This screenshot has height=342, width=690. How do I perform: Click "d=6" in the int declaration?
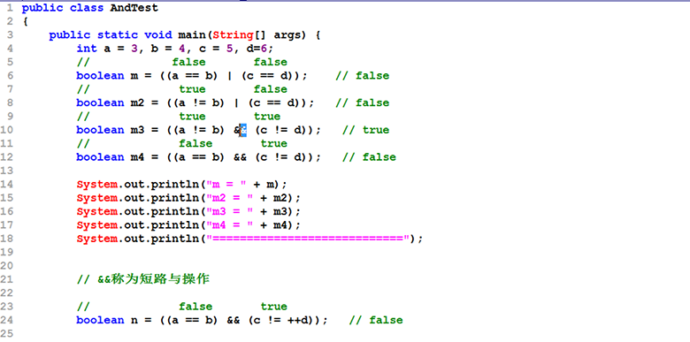[257, 49]
